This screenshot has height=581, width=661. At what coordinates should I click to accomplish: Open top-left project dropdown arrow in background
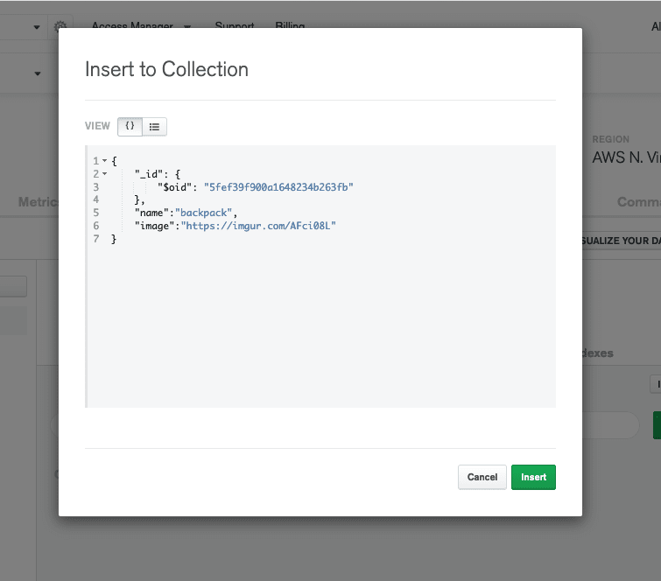(x=37, y=27)
